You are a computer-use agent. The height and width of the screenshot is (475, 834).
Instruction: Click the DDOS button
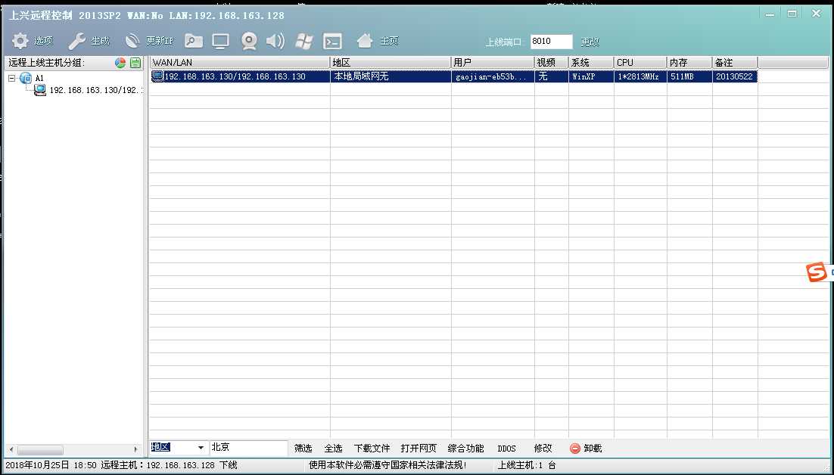pos(507,449)
